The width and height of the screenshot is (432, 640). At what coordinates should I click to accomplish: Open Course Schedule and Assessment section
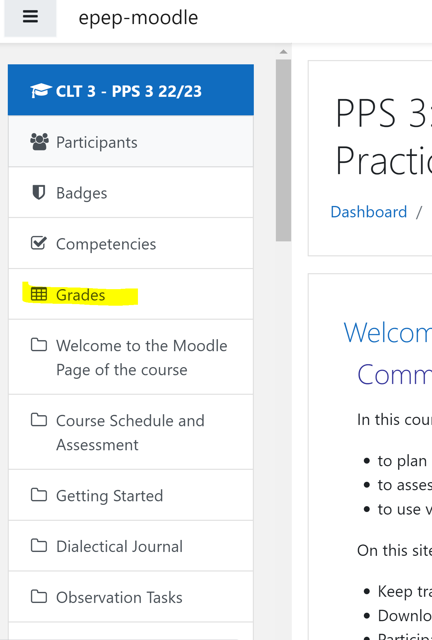[130, 432]
